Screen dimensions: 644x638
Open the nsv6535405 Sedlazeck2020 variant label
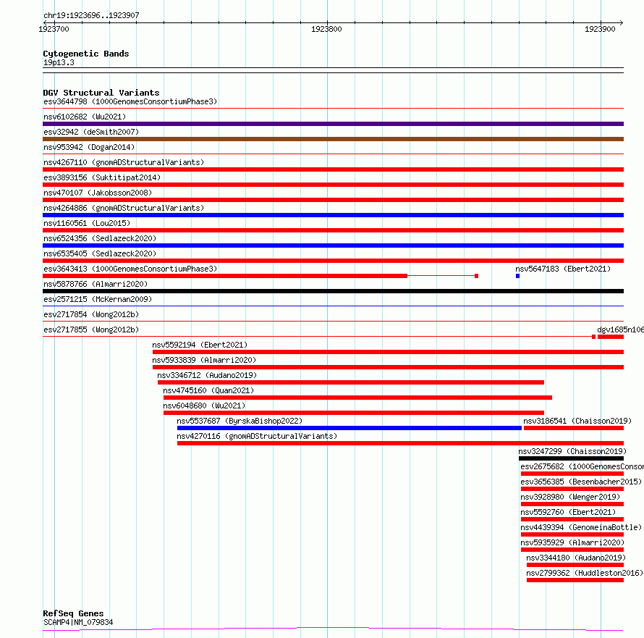[100, 253]
